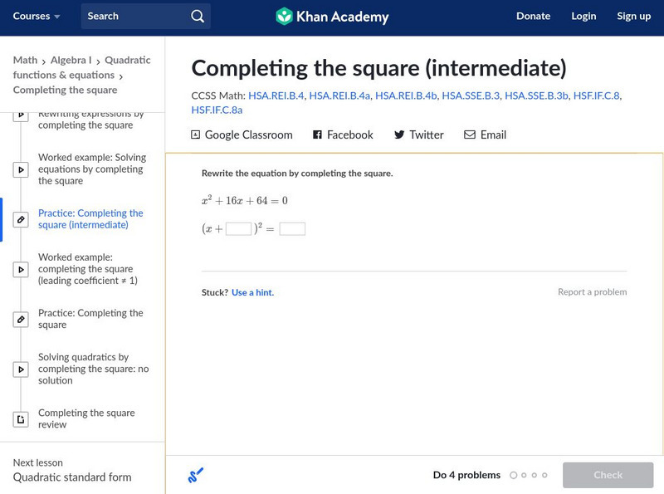Click pencil icon for Practice: Completing the square
This screenshot has width=664, height=494.
pos(21,320)
